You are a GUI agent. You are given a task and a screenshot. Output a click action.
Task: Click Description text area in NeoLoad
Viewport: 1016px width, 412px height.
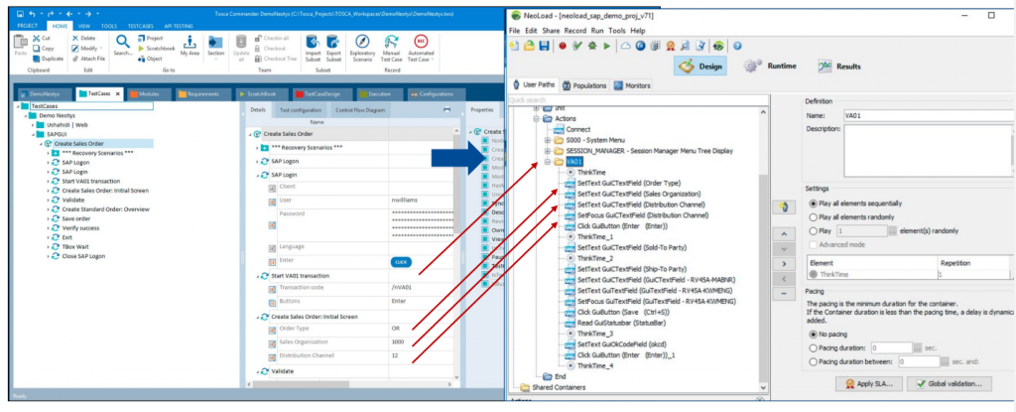click(927, 151)
